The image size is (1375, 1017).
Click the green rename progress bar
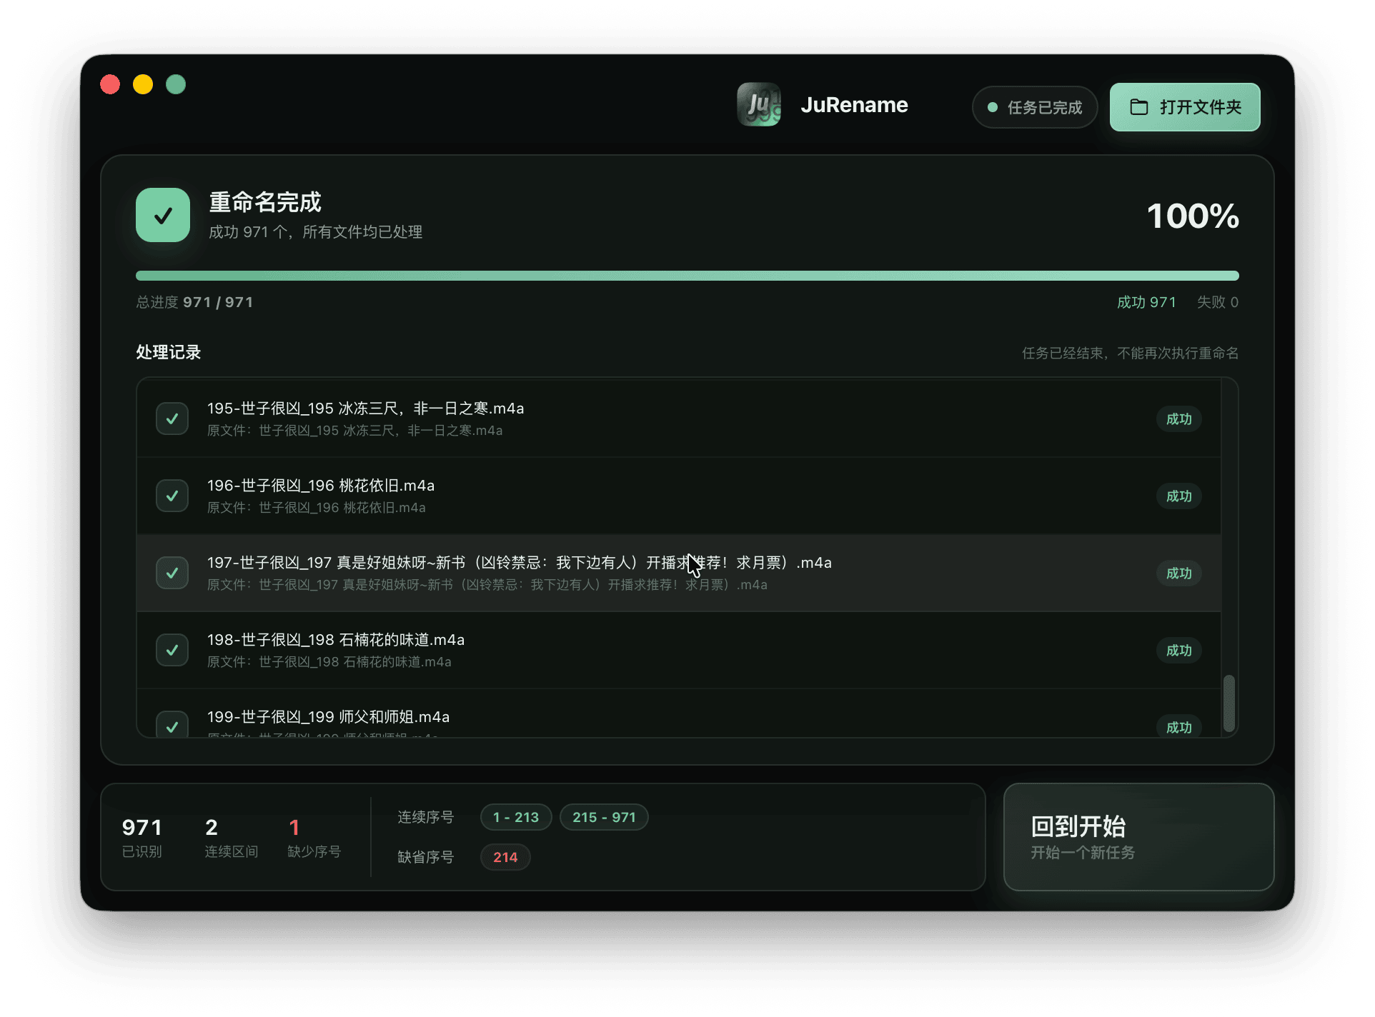point(687,276)
